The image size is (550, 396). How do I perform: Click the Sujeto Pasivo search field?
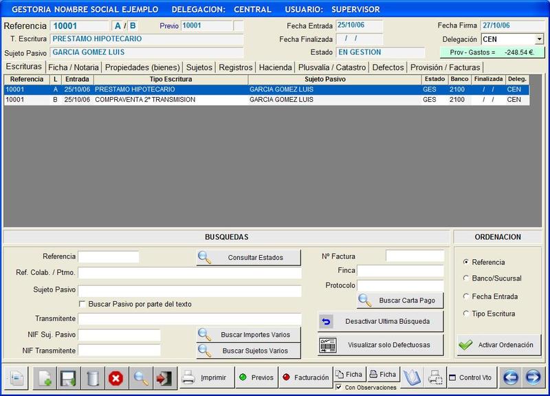point(190,291)
